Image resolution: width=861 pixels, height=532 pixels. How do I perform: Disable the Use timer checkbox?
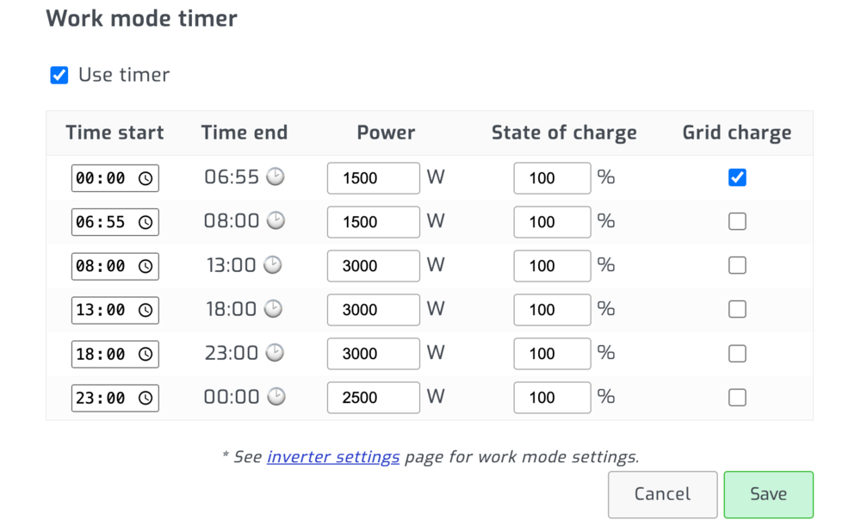[x=59, y=76]
